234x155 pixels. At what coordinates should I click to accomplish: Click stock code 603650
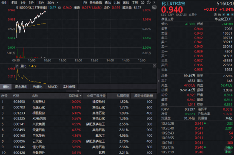19,102
